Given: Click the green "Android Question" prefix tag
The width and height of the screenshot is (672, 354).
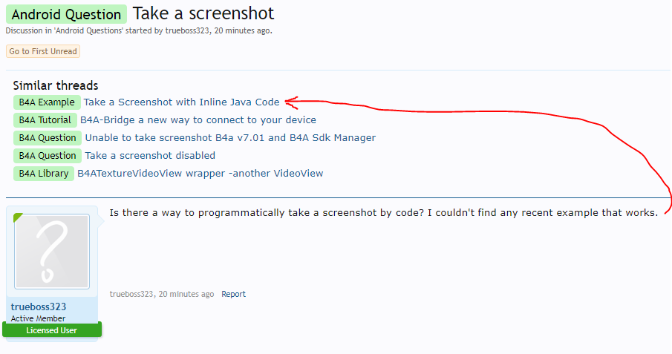Looking at the screenshot, I should click(67, 14).
